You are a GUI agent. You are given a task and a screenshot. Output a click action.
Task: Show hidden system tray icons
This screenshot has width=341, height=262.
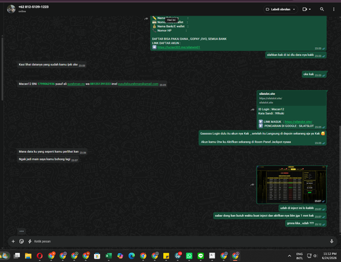point(289,256)
